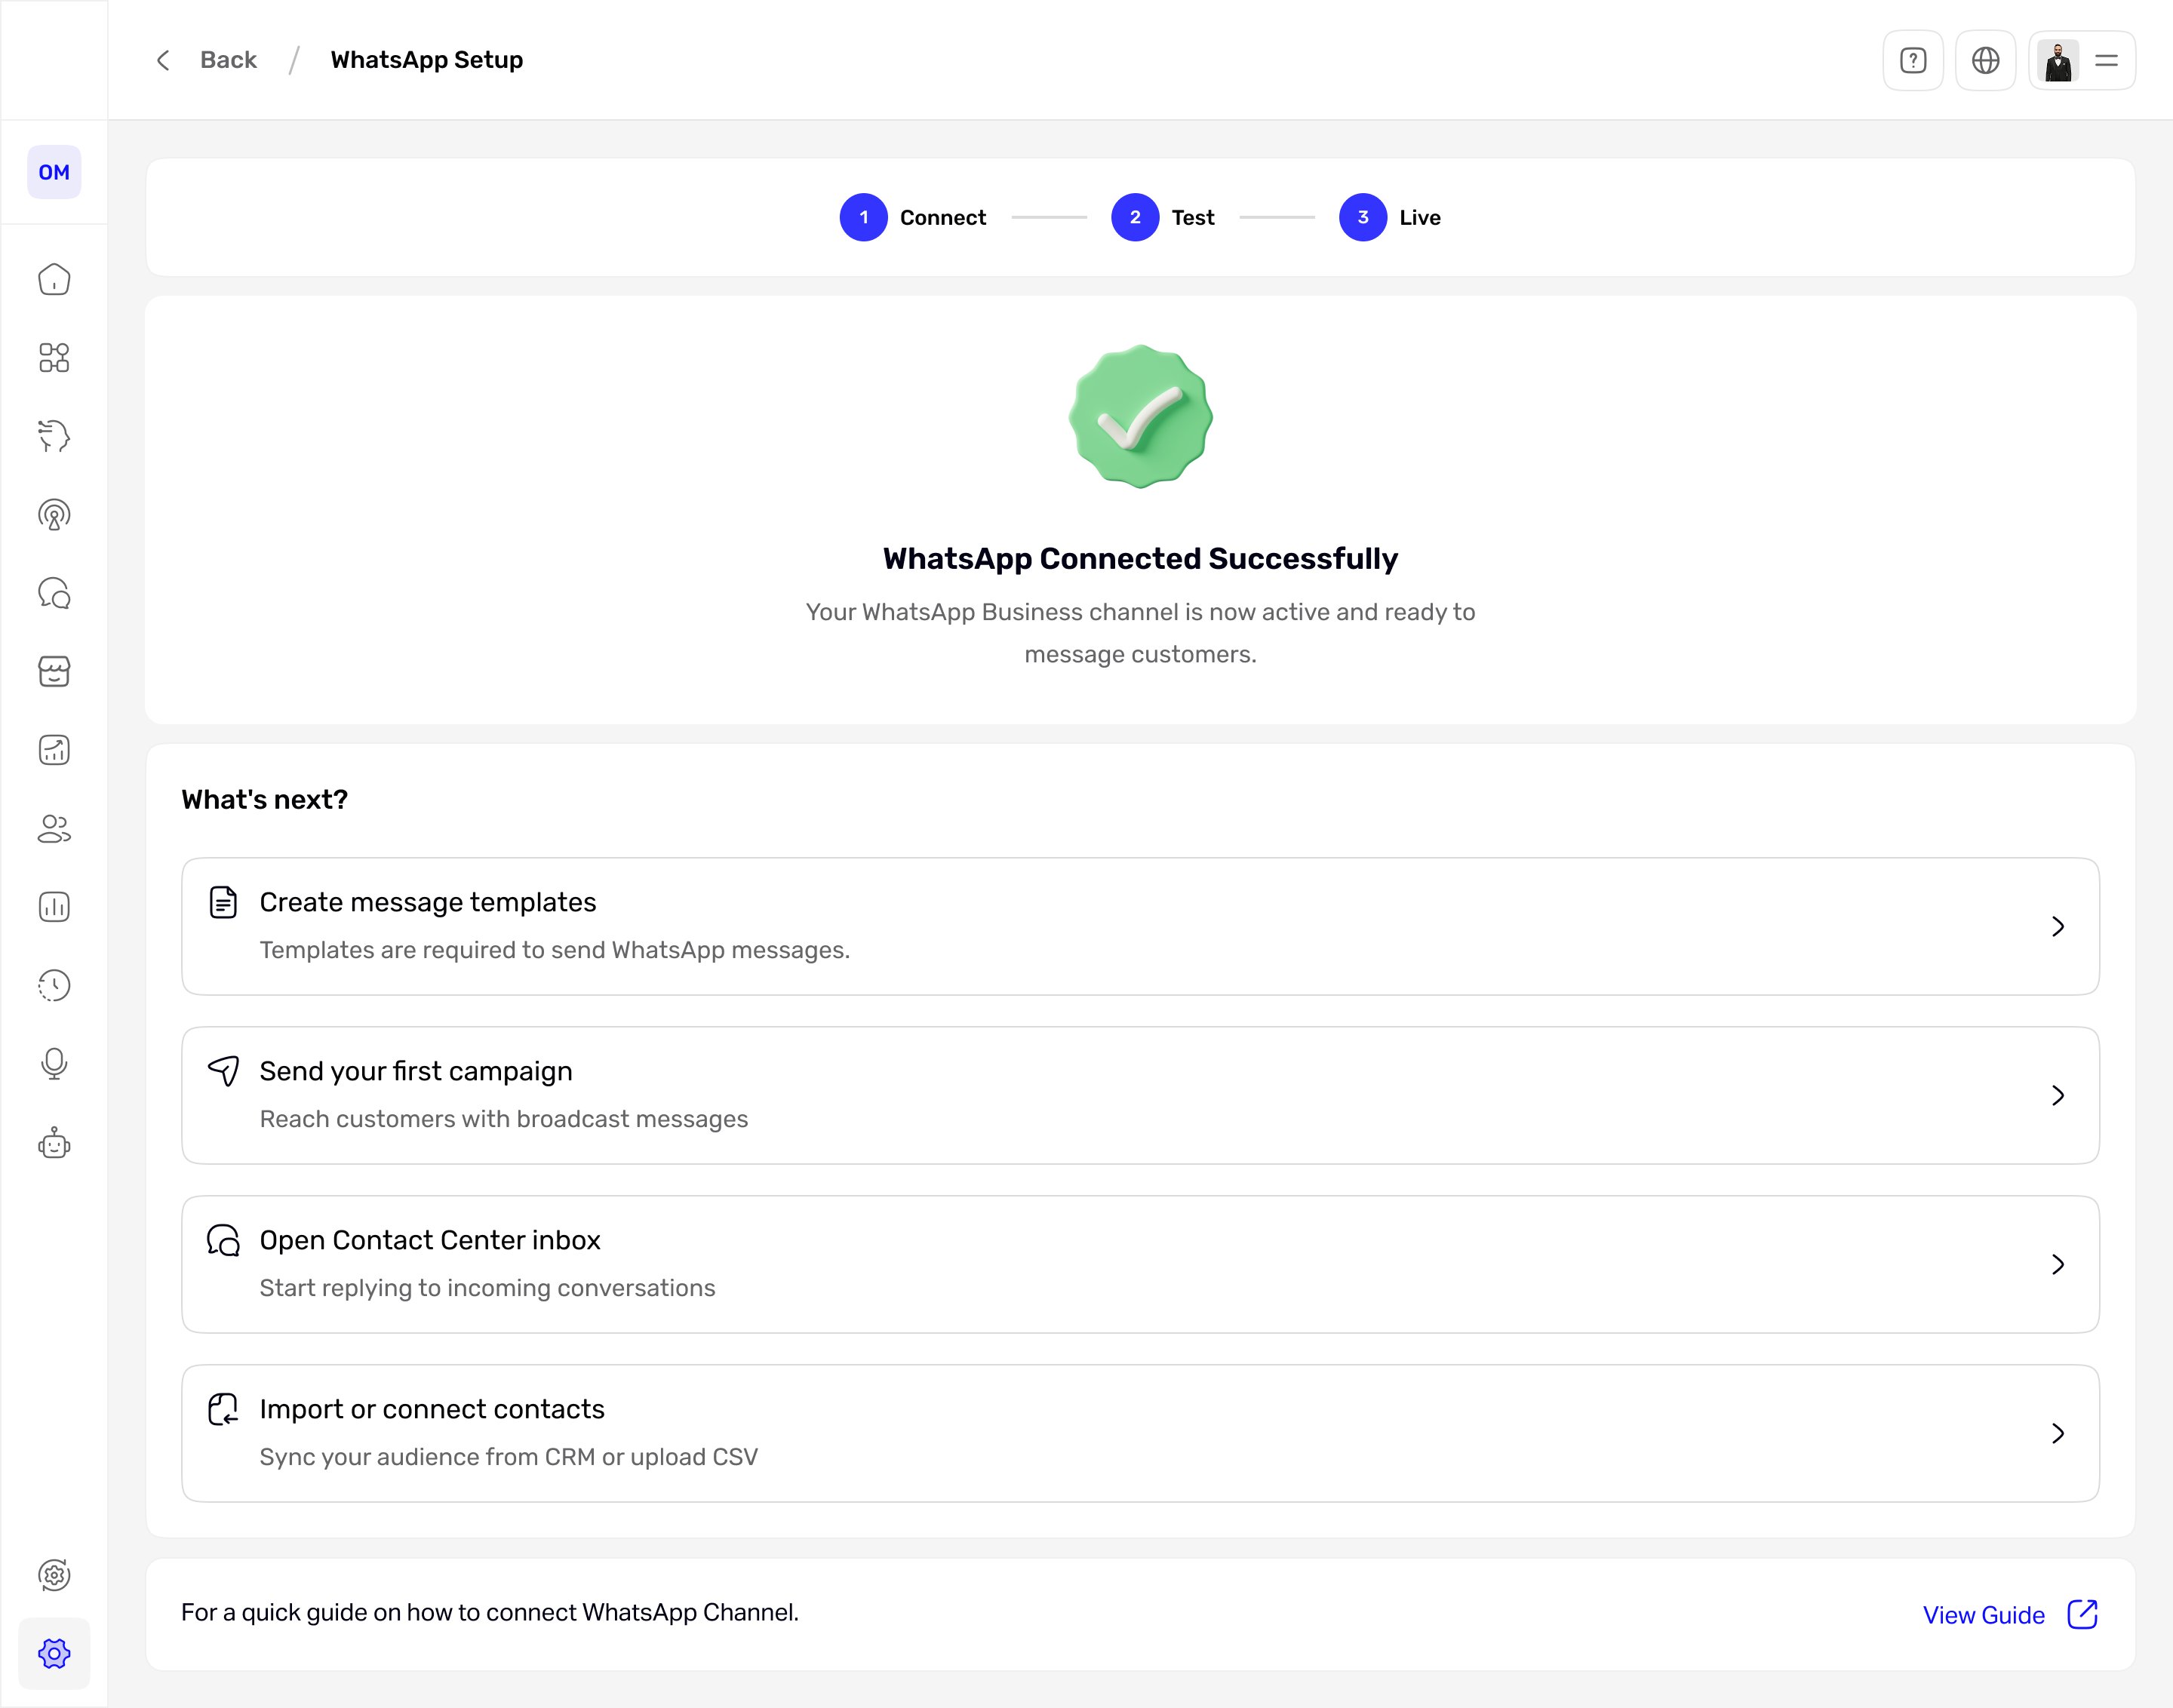Expand chevron on Create message templates
The image size is (2173, 1708).
2058,926
